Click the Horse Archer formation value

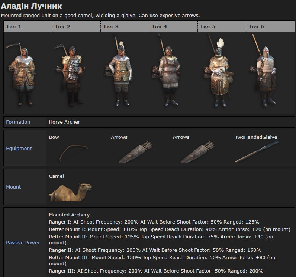click(x=64, y=122)
